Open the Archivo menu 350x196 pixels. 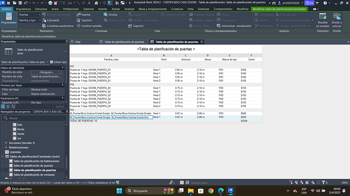tap(7, 9)
